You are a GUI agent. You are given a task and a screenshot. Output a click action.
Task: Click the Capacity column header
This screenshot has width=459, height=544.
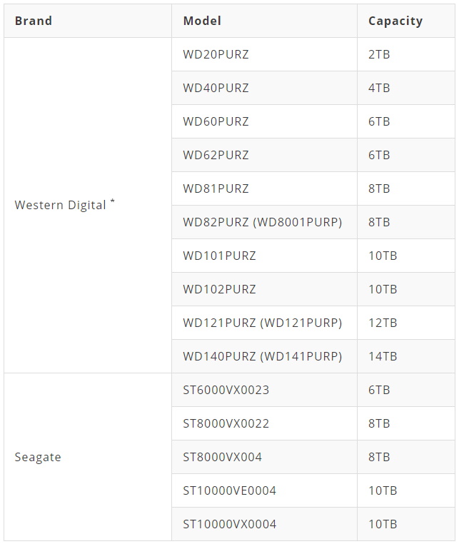406,21
